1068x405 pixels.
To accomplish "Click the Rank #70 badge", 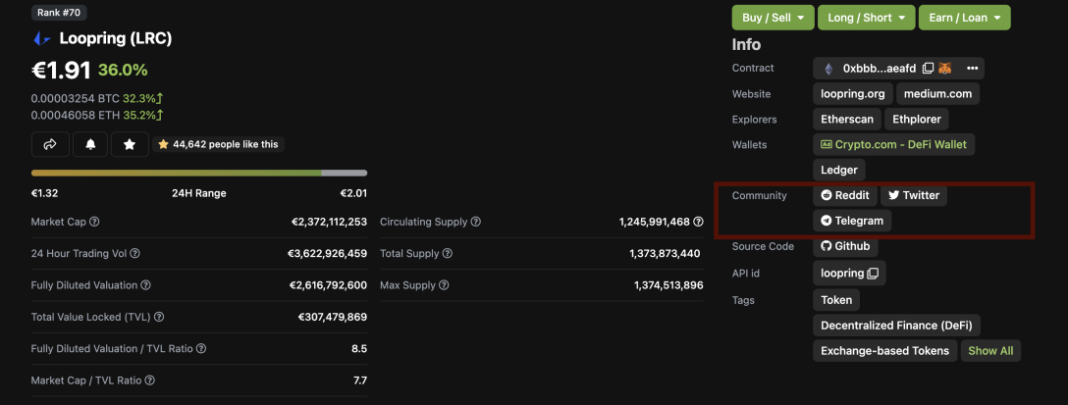I will 59,12.
